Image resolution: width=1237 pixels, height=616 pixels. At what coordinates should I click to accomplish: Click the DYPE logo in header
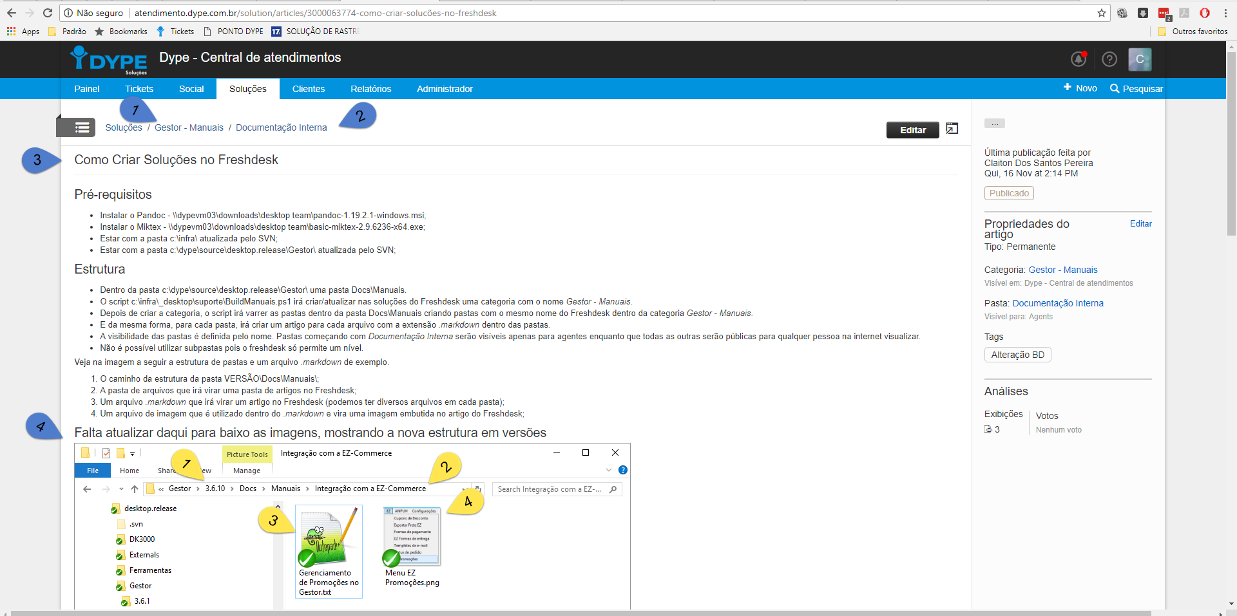pos(109,60)
